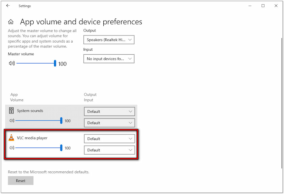Mute VLC media player using its speaker icon
The width and height of the screenshot is (284, 194).
pos(12,148)
